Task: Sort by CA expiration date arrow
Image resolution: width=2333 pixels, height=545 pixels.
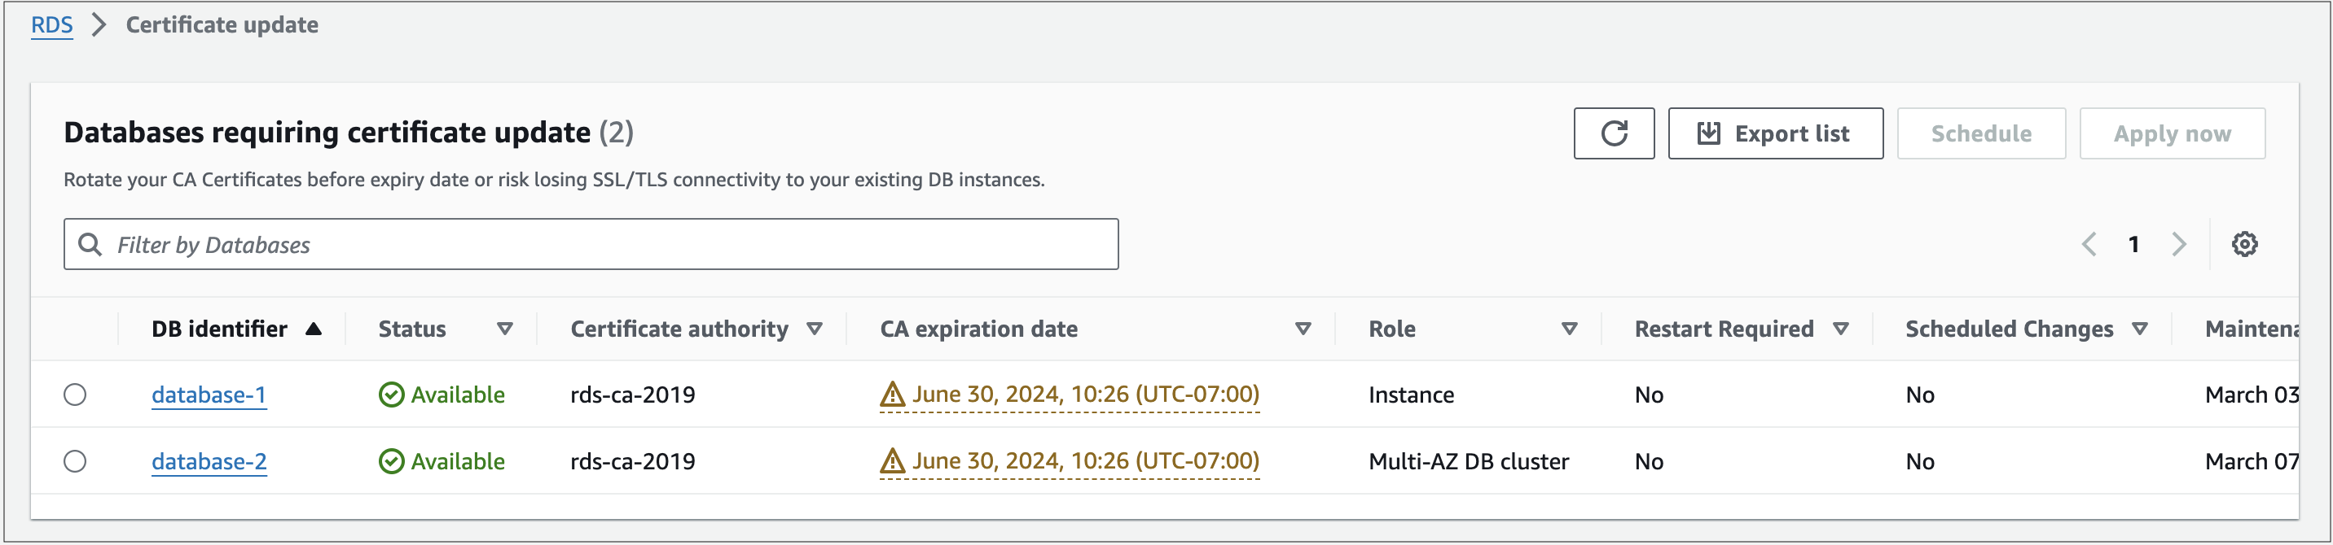Action: (x=1303, y=329)
